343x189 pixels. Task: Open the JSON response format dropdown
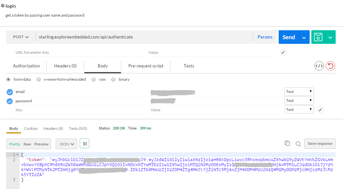tap(67, 144)
